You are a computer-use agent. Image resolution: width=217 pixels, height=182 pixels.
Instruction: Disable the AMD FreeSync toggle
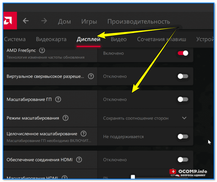[x=183, y=53]
